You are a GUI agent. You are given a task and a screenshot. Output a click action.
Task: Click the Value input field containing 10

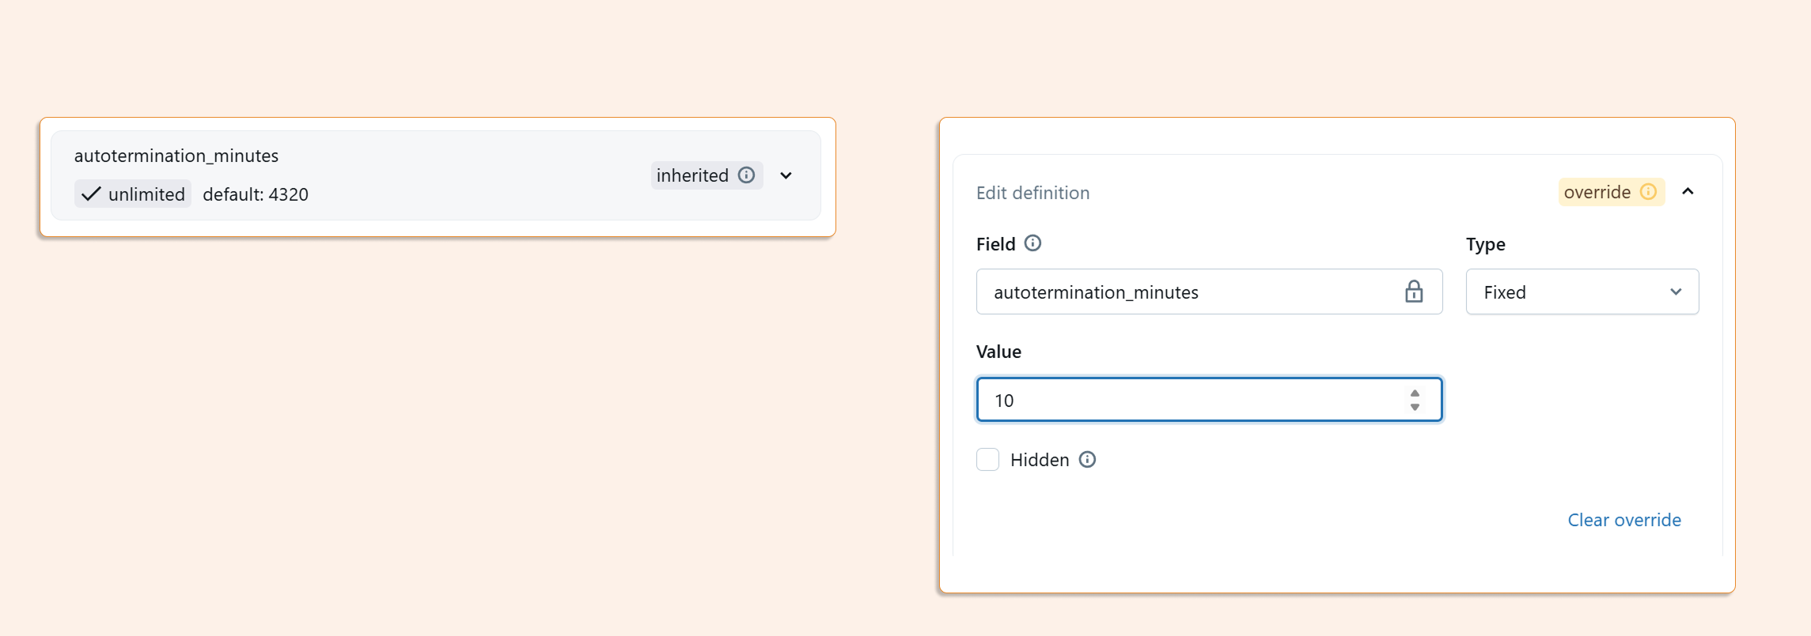[x=1209, y=400]
